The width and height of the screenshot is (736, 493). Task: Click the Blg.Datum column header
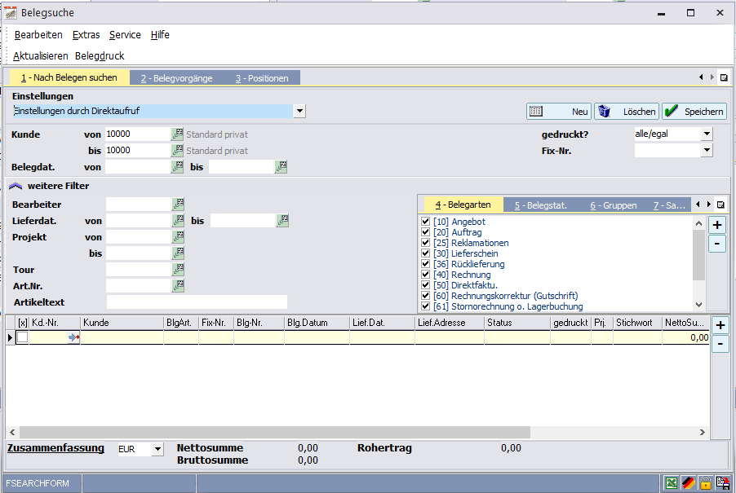pos(317,323)
